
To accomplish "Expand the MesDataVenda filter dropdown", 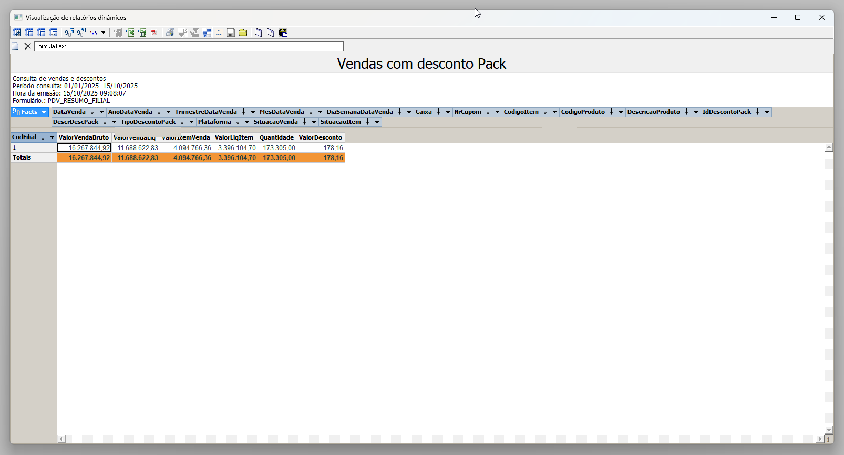I will [x=320, y=112].
